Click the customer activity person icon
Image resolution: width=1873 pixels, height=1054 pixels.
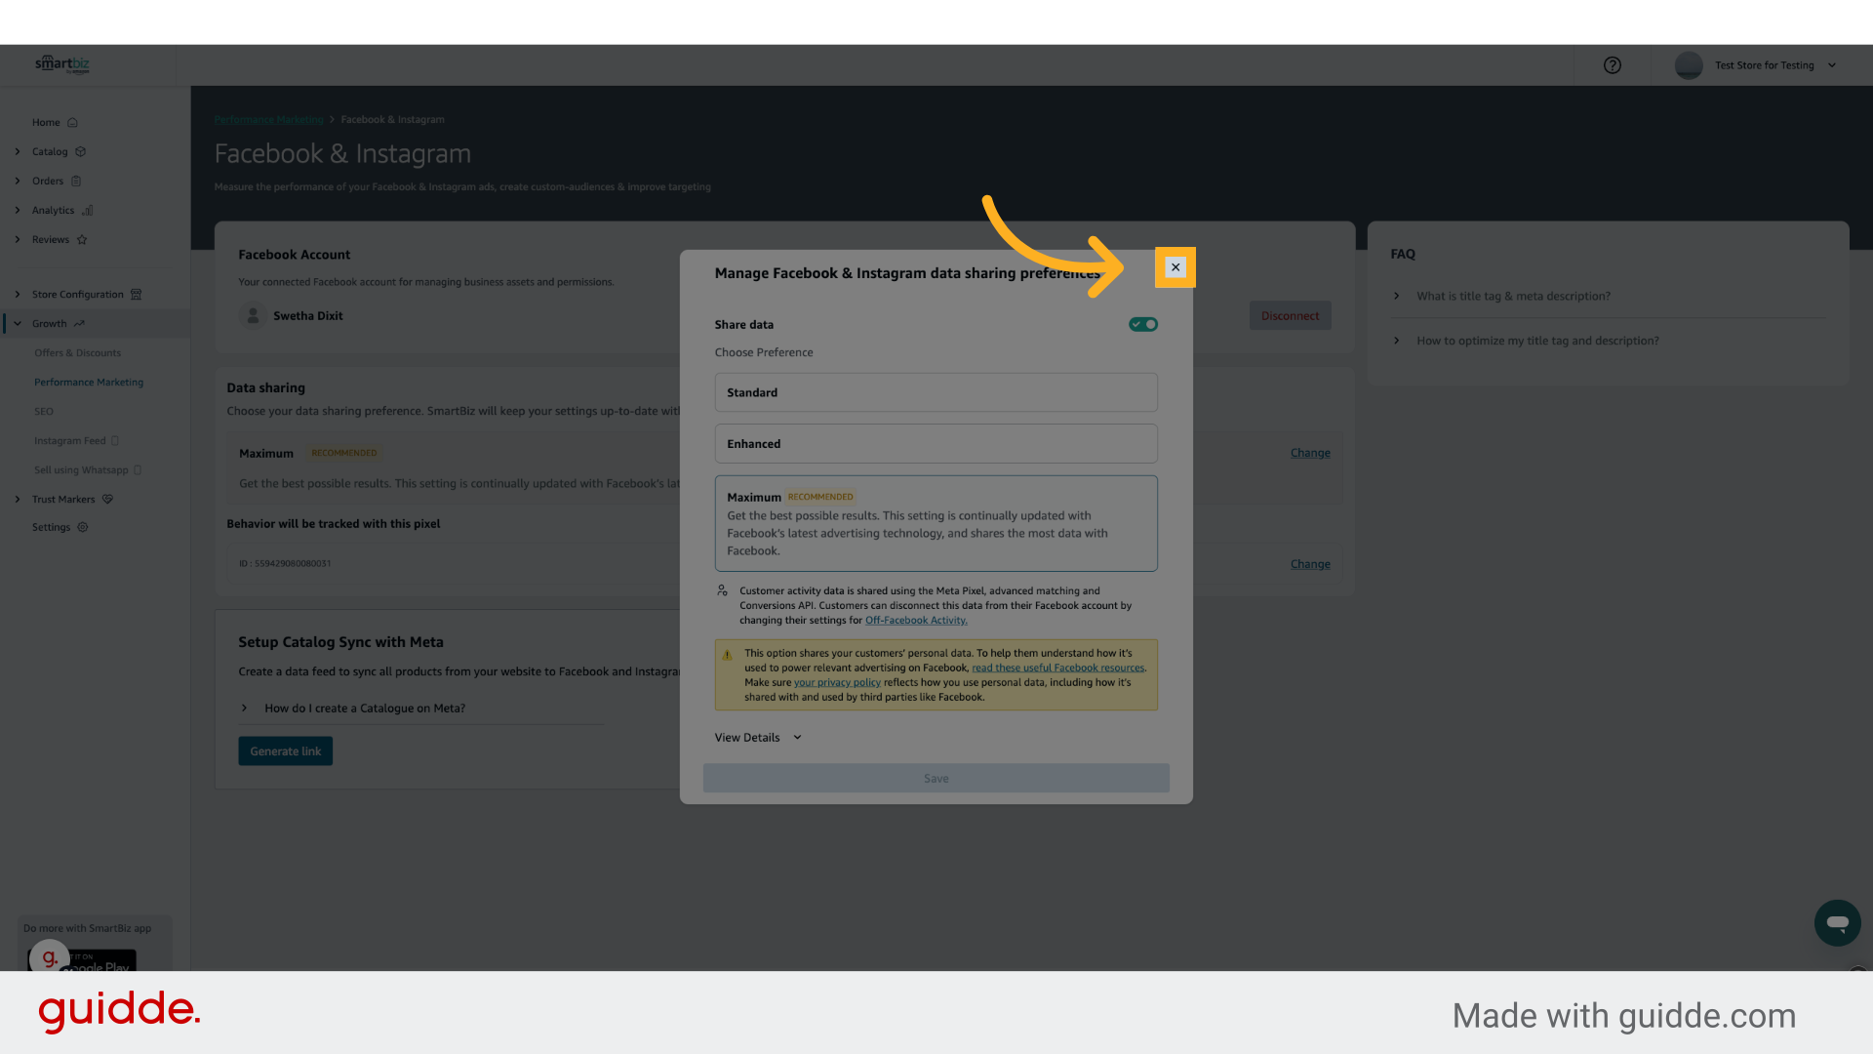click(x=722, y=590)
